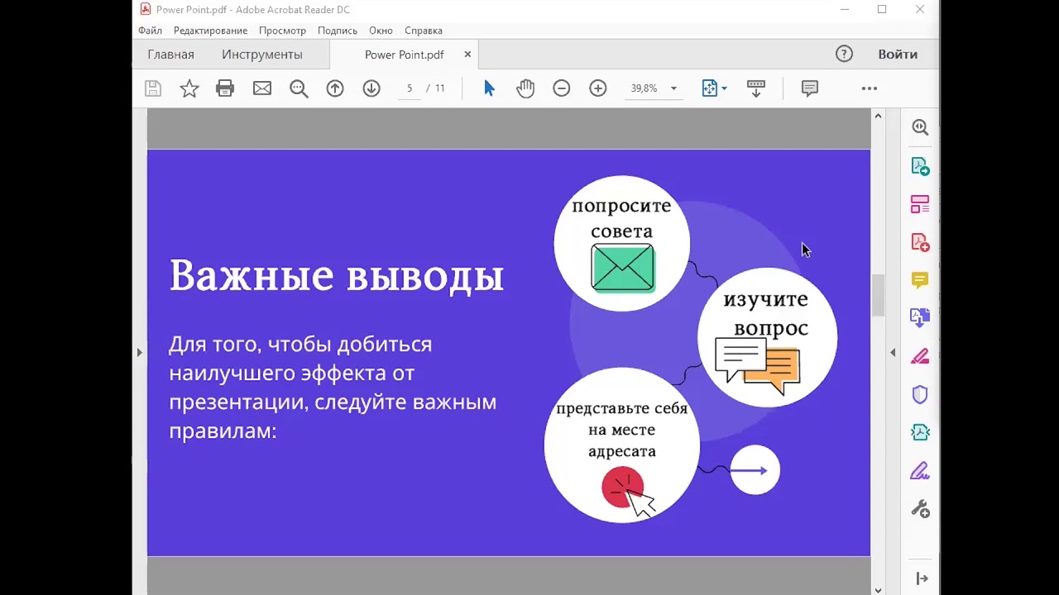Add bookmark with the star icon
The image size is (1059, 595).
pyautogui.click(x=189, y=88)
